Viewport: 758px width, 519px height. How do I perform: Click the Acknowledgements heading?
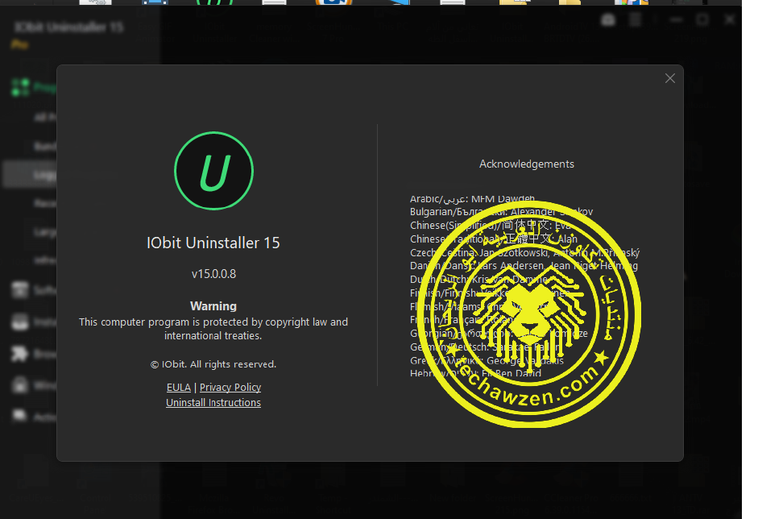tap(527, 164)
